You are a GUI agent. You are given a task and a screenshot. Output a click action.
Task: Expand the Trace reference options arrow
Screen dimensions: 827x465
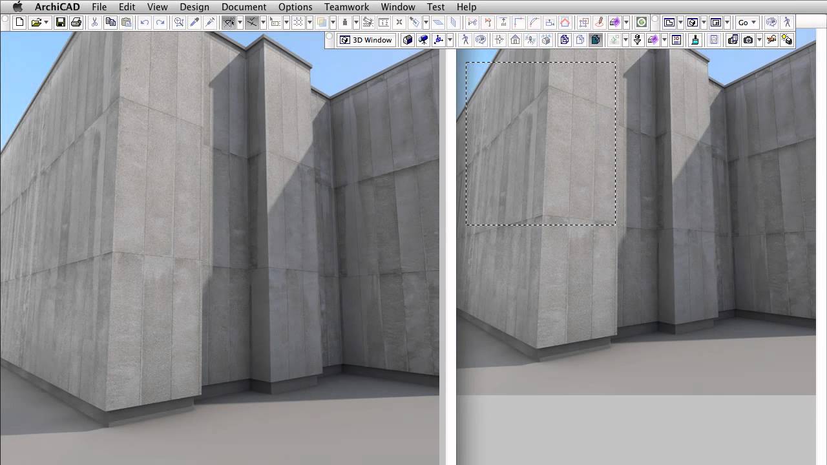click(x=333, y=23)
